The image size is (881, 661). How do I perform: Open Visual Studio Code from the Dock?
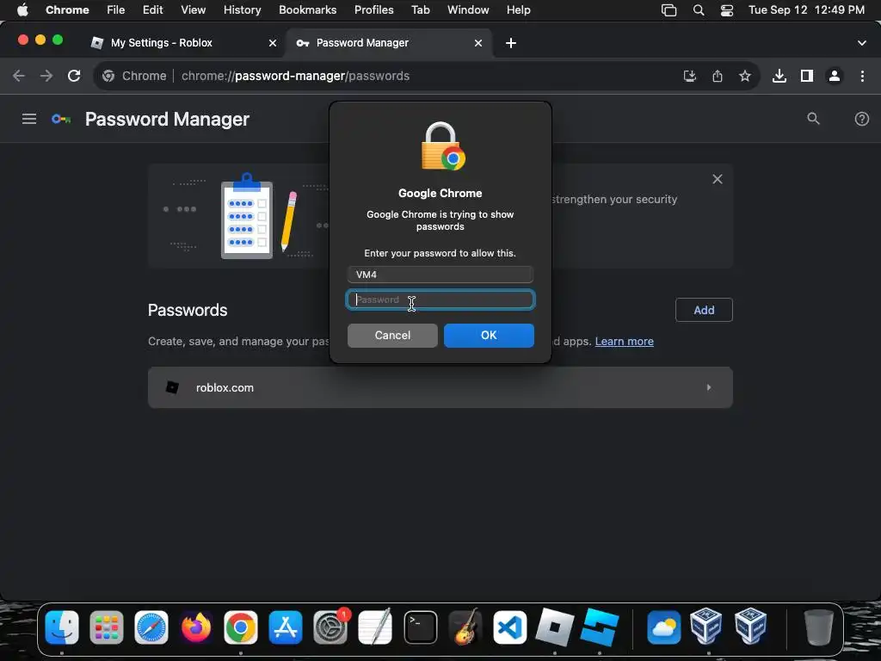coord(509,627)
